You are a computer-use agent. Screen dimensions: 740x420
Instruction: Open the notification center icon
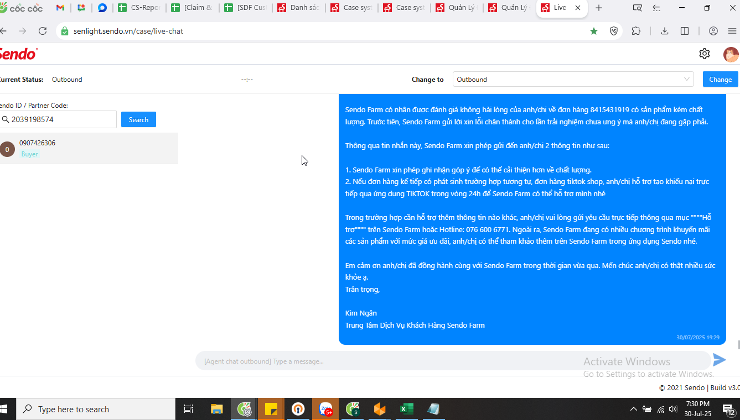(729, 409)
